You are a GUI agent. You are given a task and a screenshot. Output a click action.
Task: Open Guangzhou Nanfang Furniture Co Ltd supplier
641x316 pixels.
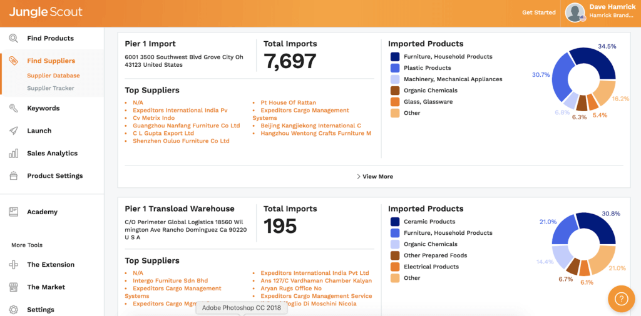(186, 126)
